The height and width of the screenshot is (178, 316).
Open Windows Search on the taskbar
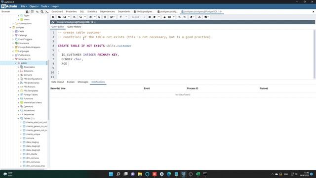118,174
